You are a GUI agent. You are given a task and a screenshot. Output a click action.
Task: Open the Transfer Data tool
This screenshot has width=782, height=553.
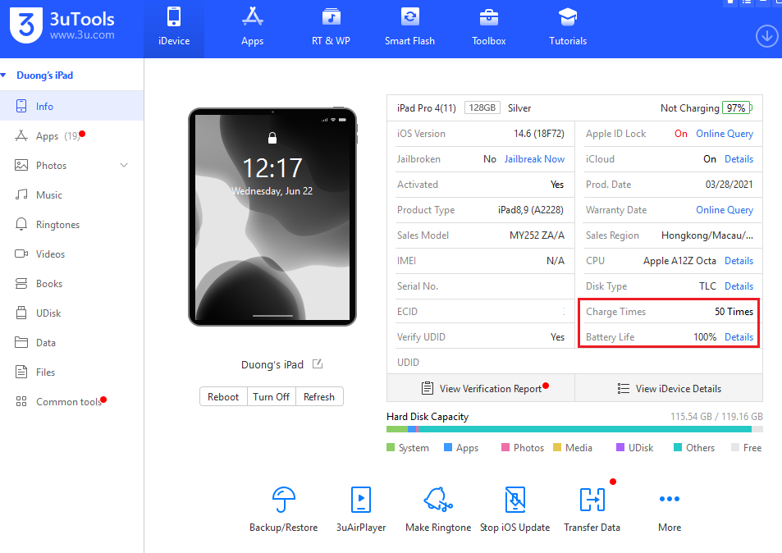[x=592, y=499]
